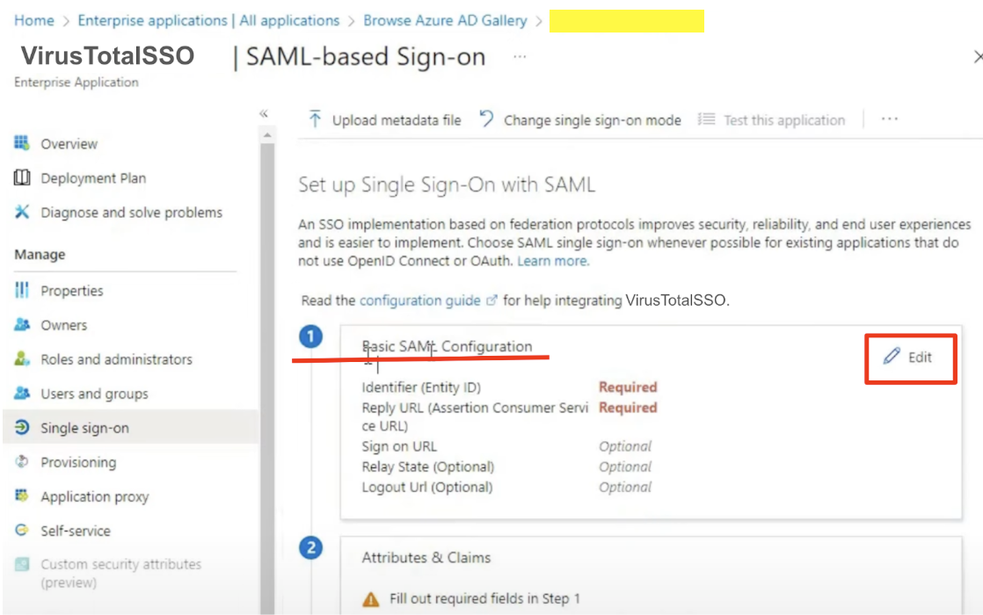Click the Diagnose and solve problems wrench icon
This screenshot has width=983, height=615.
tap(22, 213)
